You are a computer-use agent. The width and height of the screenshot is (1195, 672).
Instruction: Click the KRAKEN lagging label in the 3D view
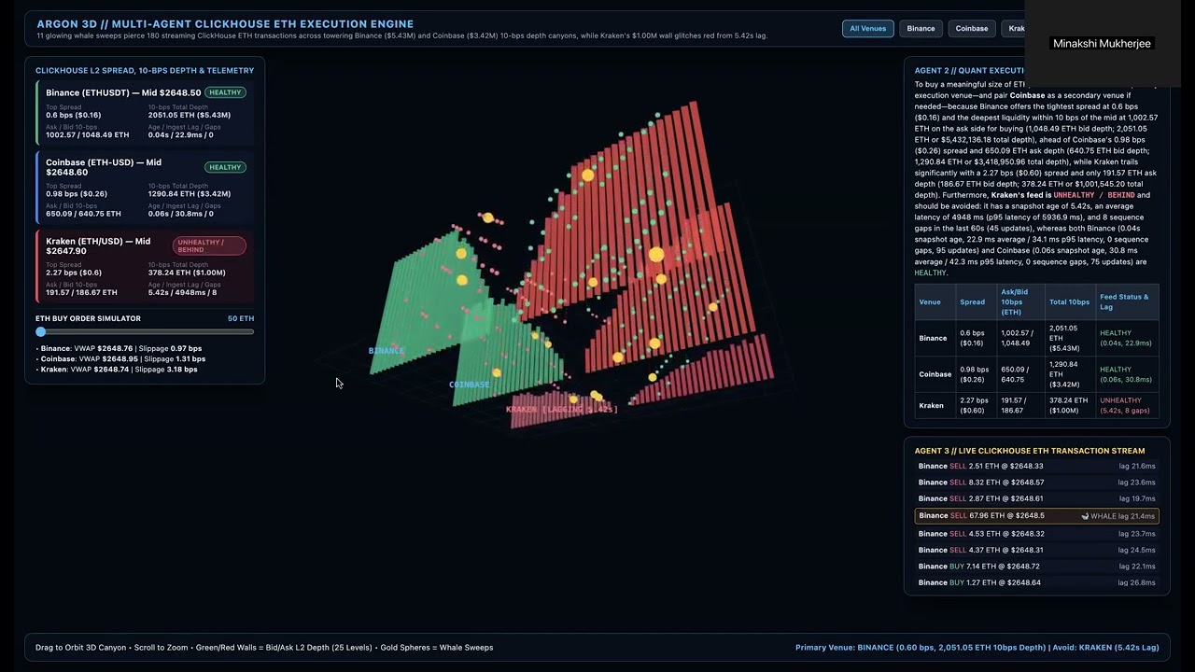561,409
